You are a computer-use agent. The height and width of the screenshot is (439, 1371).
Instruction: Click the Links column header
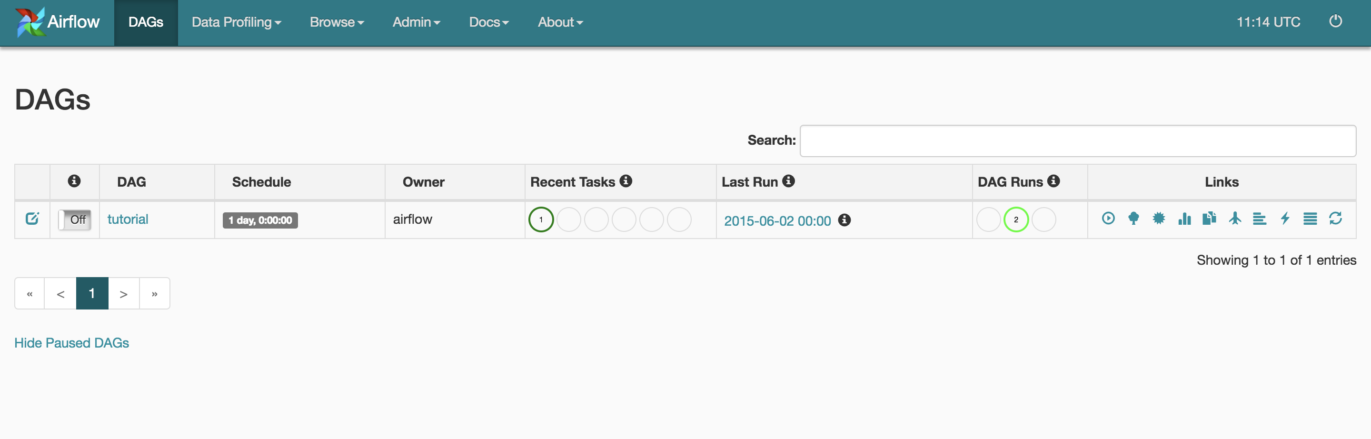(1222, 182)
